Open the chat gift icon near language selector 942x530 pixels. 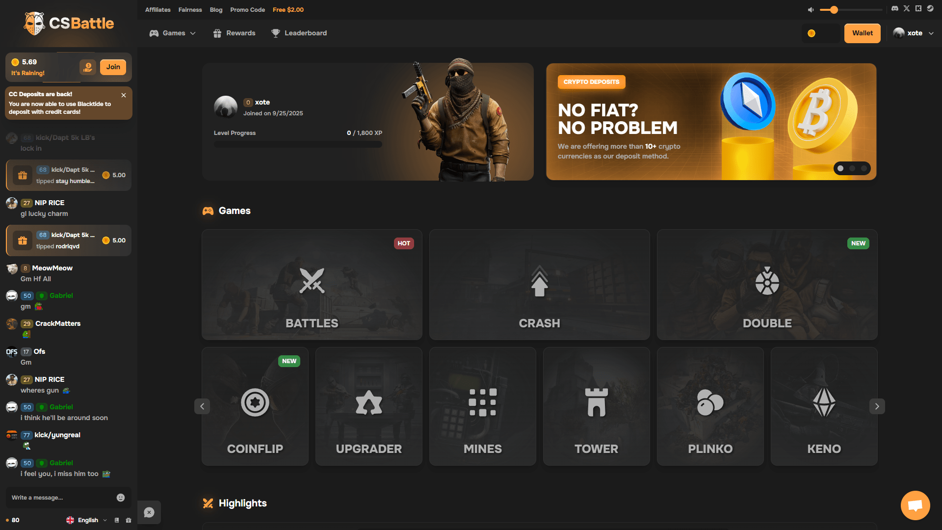(128, 520)
